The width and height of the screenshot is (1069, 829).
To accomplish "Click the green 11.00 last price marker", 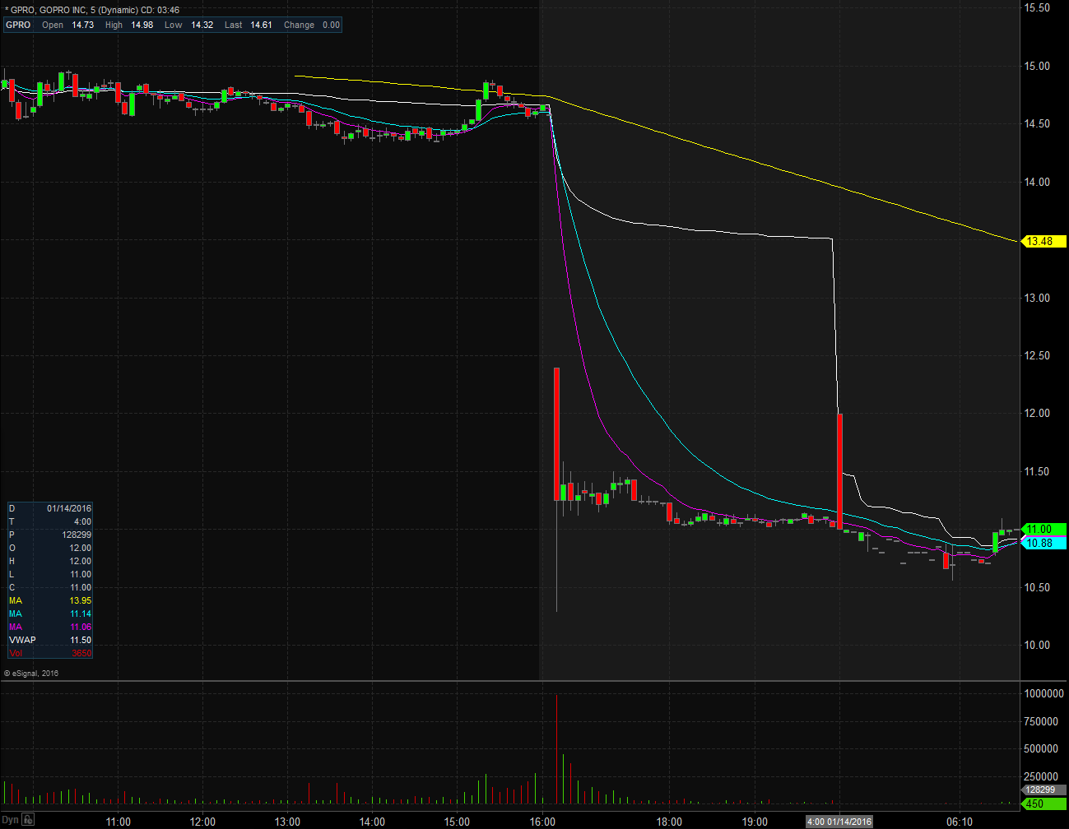I will coord(1040,530).
